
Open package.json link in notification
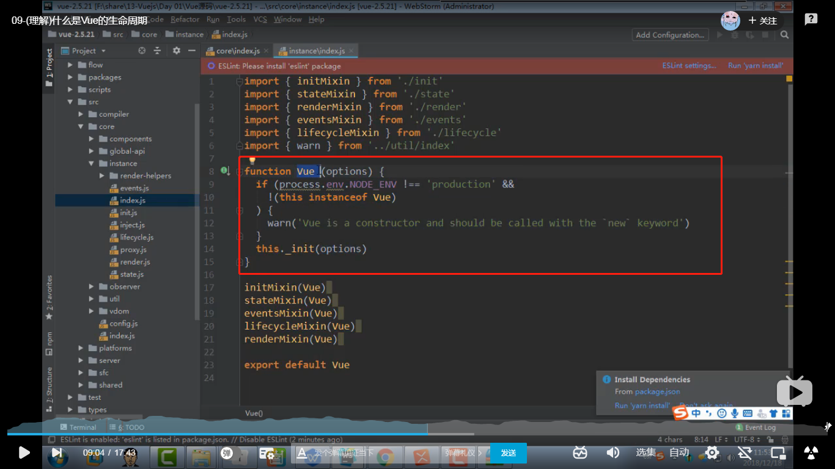657,391
